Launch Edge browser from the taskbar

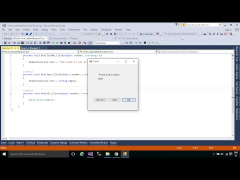point(82,154)
